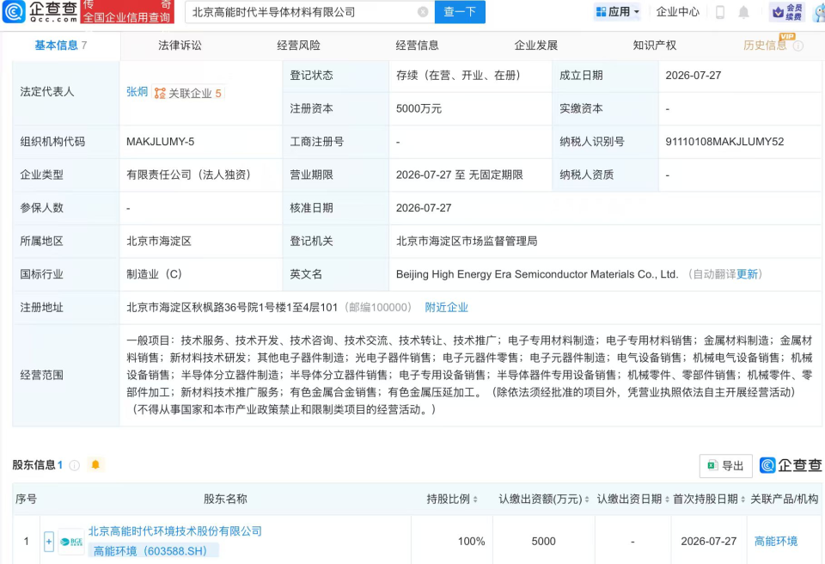Click the Qcc.com logo icon
Screen dimensions: 825x564
coord(14,11)
